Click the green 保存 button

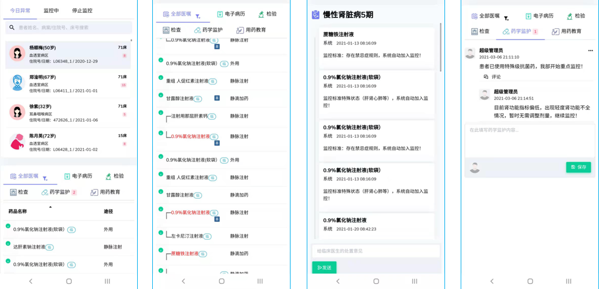tap(578, 167)
